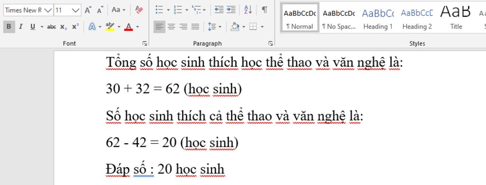Toggle Italic formatting button
The width and height of the screenshot is (486, 185).
tap(21, 27)
